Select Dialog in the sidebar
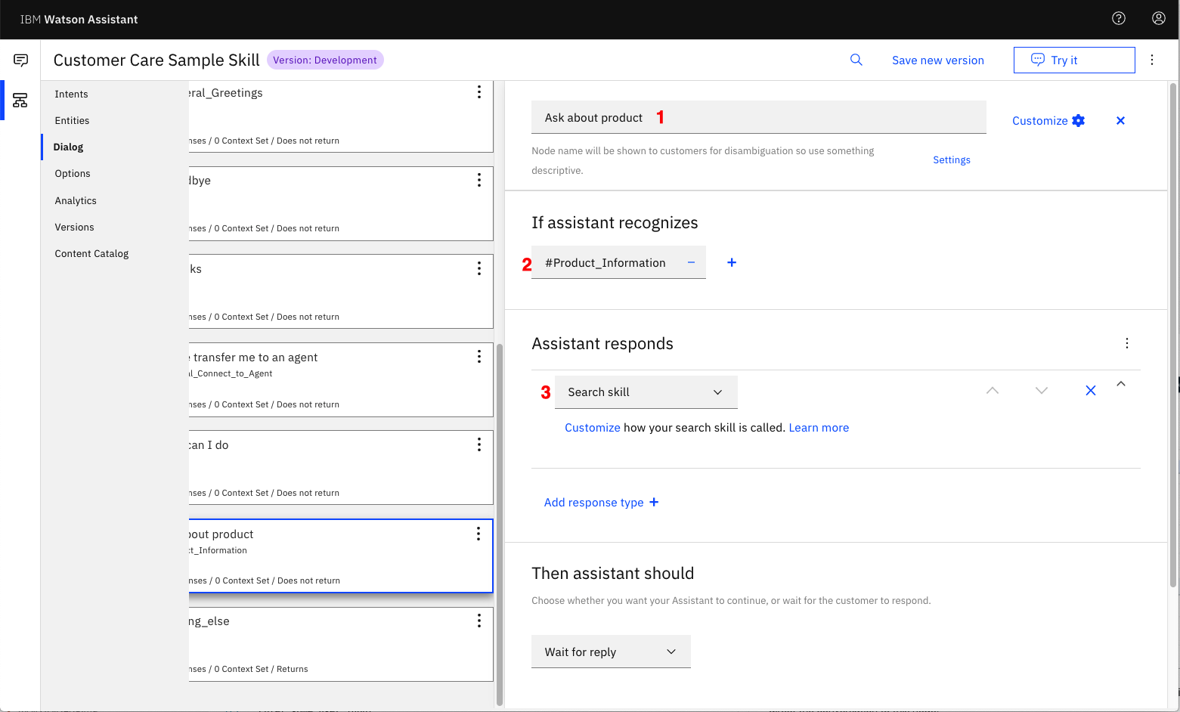Screen dimensions: 1180x712 [68, 147]
